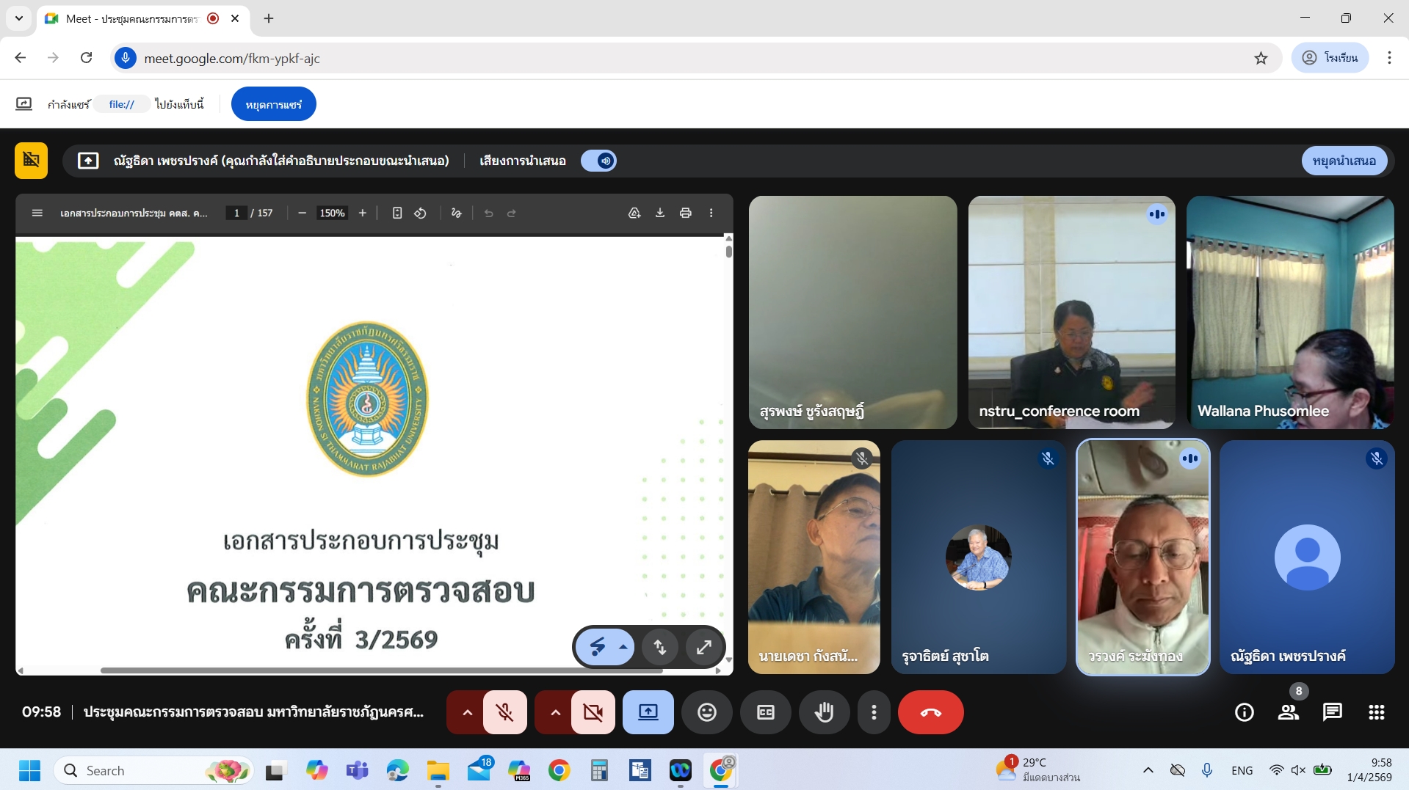
Task: Click the raise hand icon
Action: tap(824, 712)
